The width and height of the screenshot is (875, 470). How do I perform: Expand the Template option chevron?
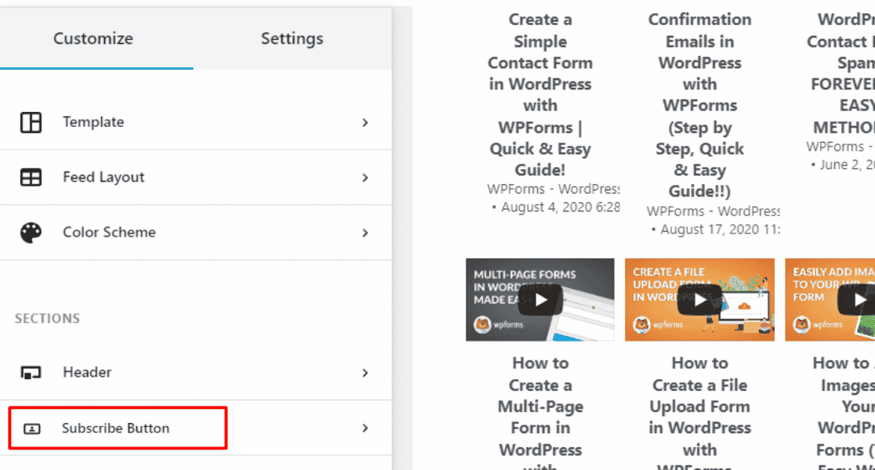(x=365, y=122)
